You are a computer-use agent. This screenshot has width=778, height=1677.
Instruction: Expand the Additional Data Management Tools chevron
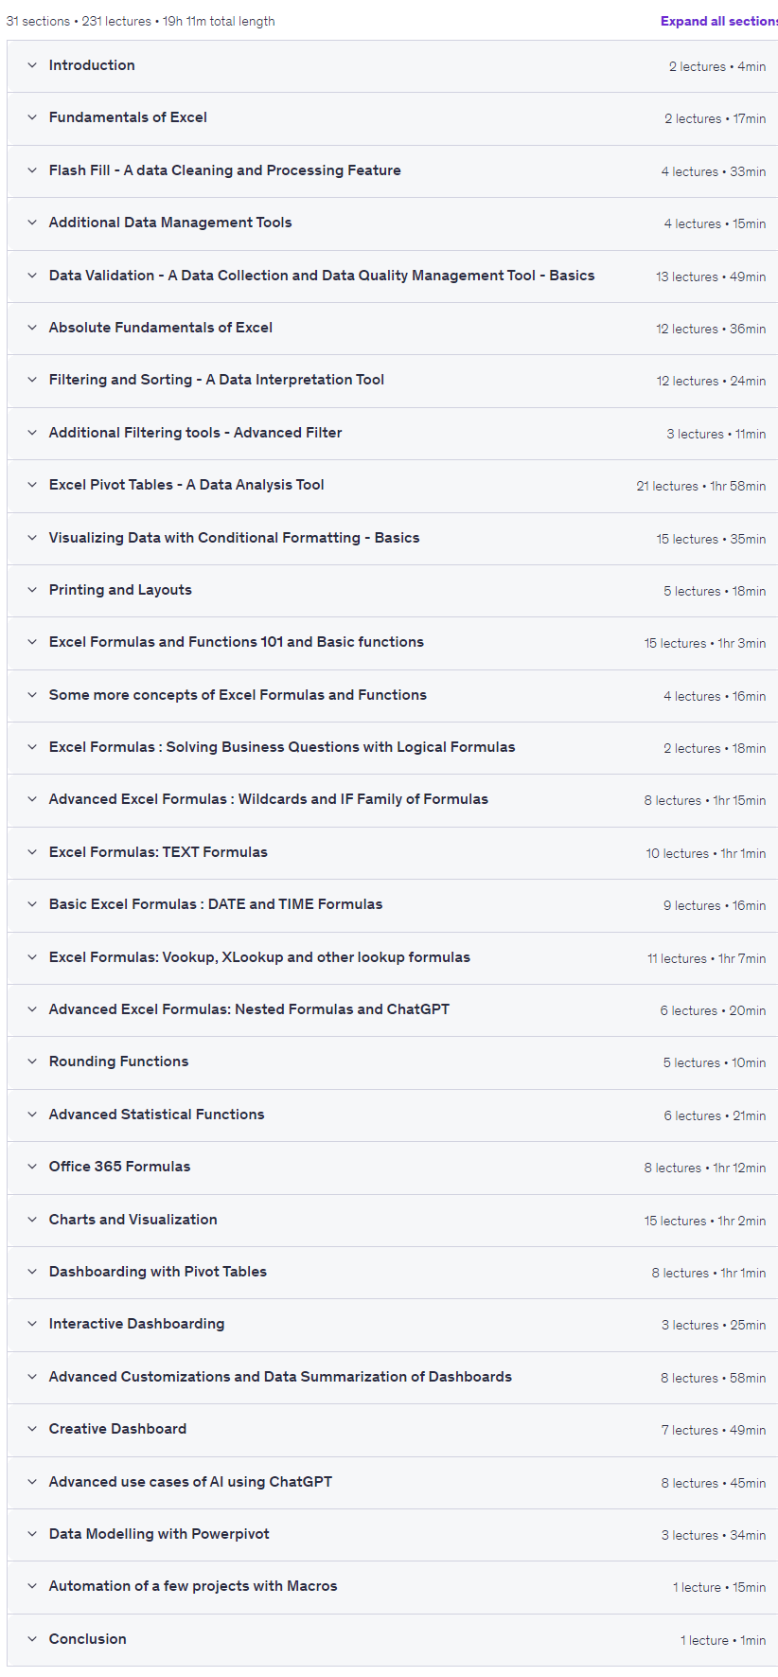(x=32, y=223)
